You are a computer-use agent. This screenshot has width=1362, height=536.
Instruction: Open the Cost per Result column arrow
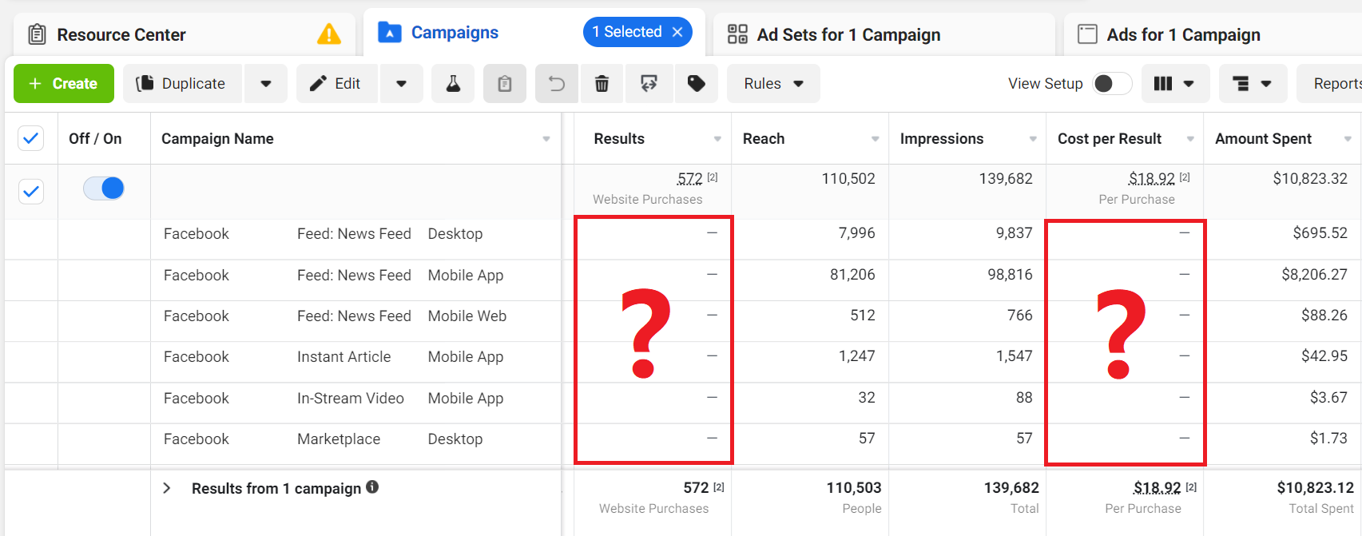(x=1190, y=139)
